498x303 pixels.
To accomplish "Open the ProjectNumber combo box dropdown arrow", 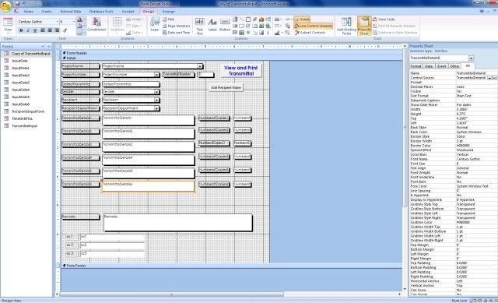I will point(156,75).
